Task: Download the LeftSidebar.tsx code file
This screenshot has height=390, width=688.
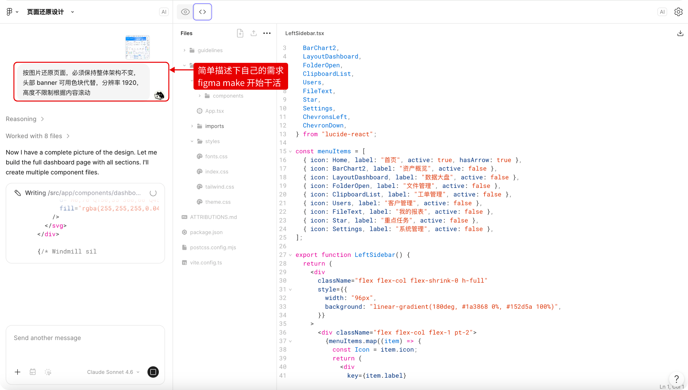Action: click(680, 33)
